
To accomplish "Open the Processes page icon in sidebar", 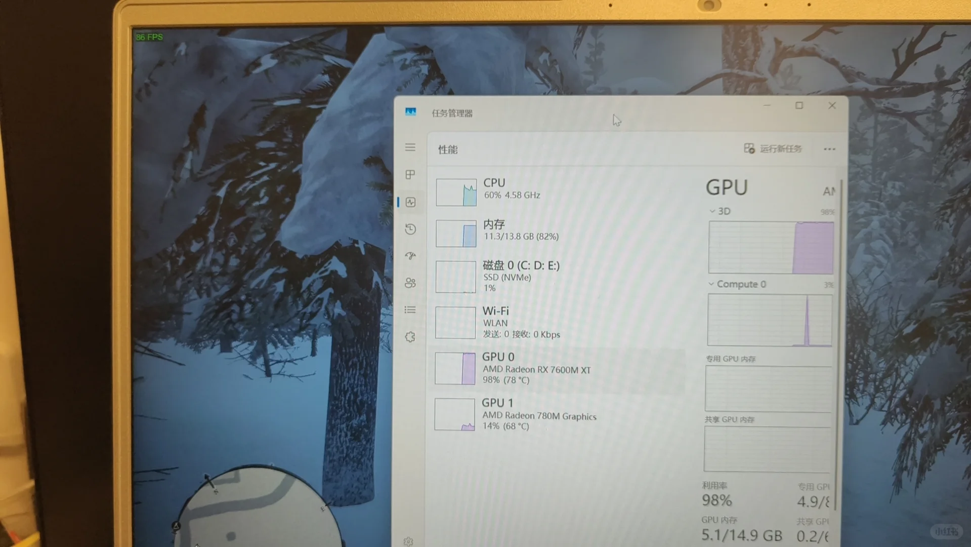I will [x=410, y=175].
